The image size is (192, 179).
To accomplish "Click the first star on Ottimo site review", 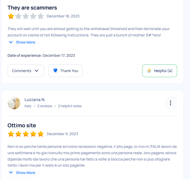I will click(x=11, y=134).
